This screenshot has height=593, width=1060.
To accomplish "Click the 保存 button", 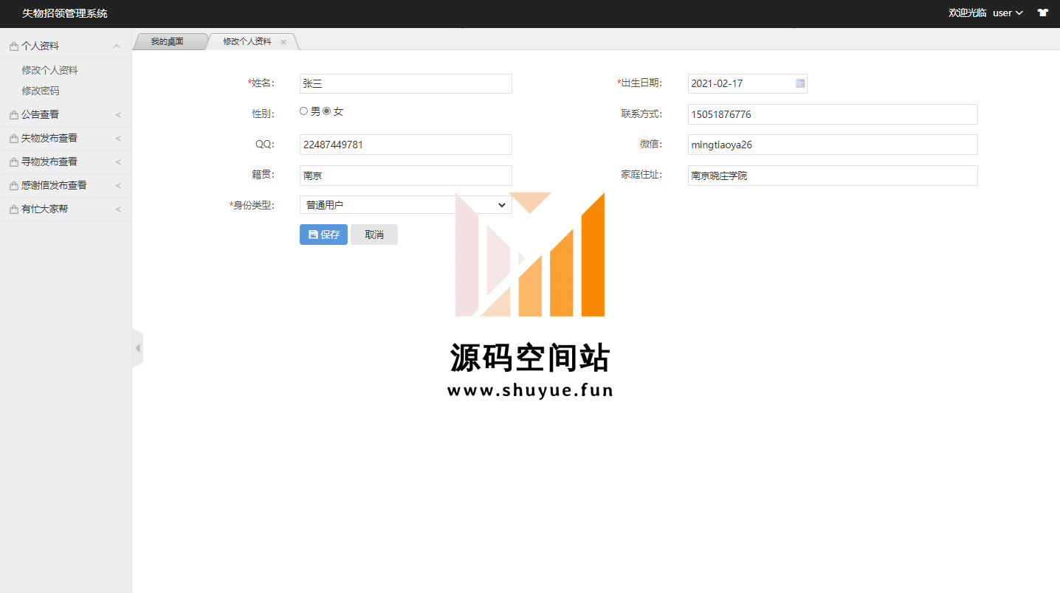I will 323,235.
